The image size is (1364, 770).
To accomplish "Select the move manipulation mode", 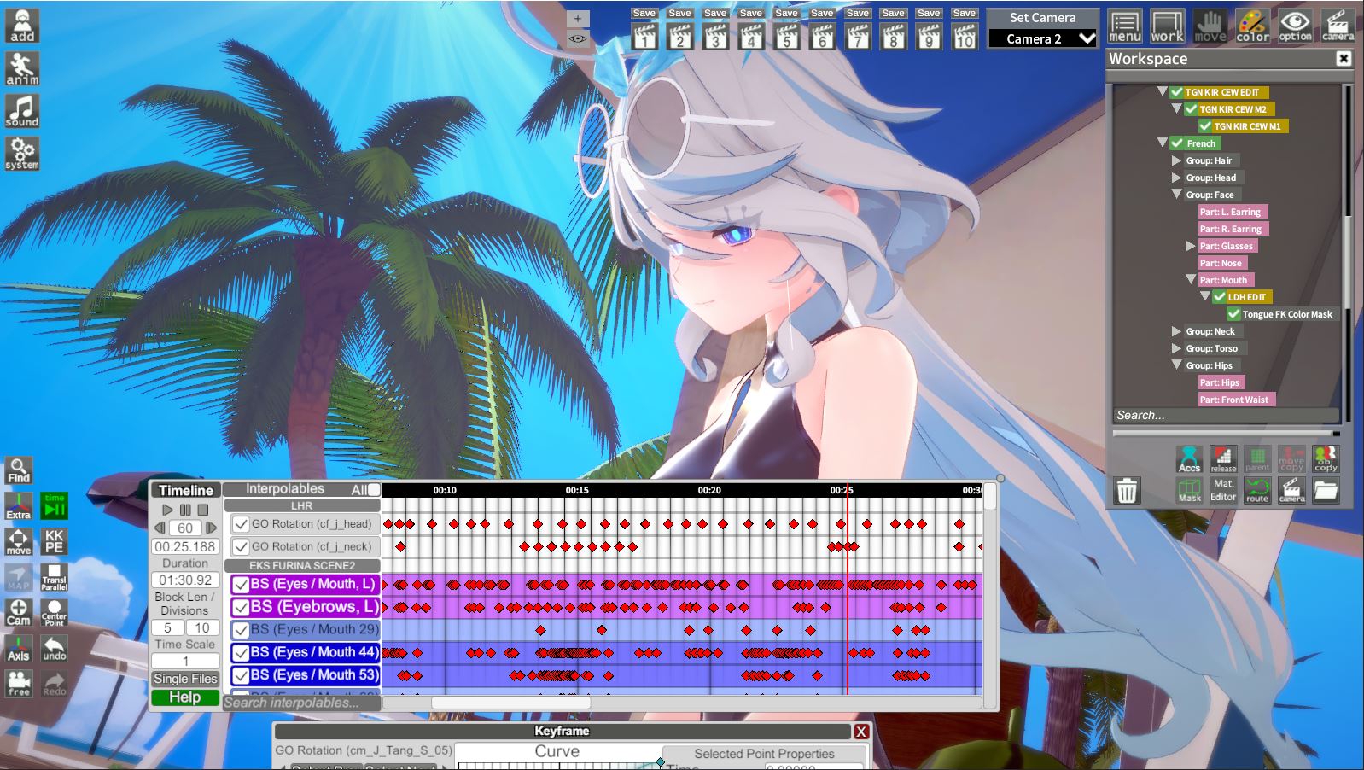I will (x=19, y=542).
